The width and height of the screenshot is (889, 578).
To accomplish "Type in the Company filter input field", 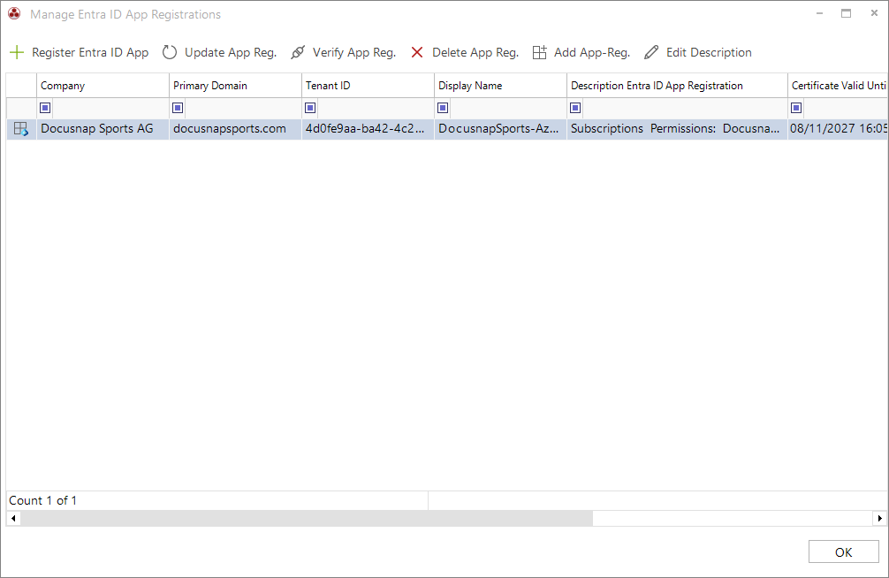I will click(110, 108).
